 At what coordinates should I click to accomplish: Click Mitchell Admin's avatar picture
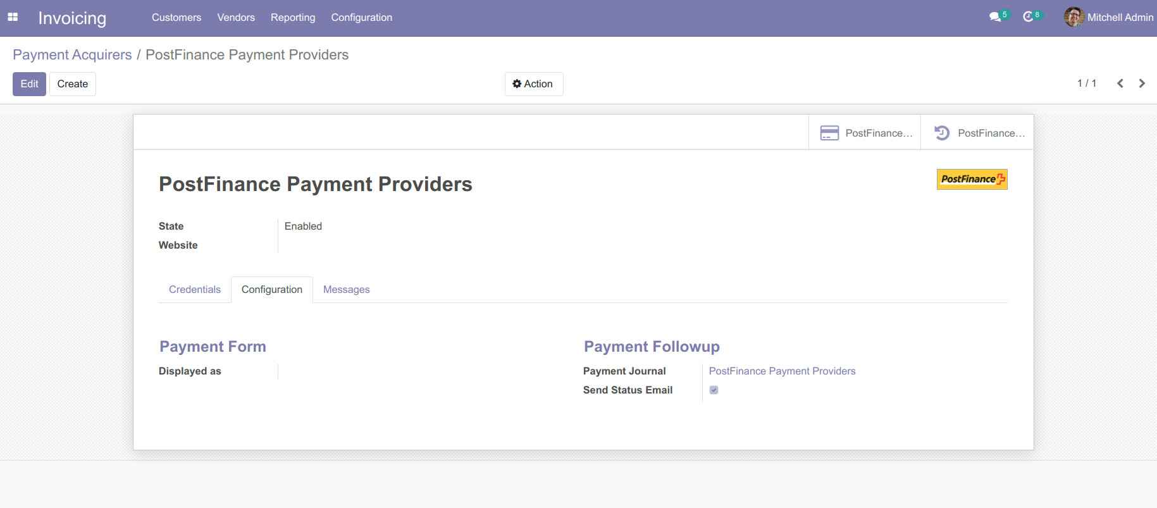tap(1073, 17)
